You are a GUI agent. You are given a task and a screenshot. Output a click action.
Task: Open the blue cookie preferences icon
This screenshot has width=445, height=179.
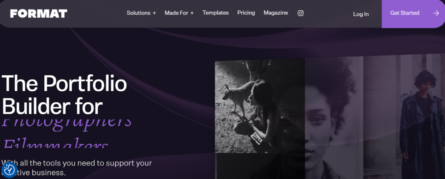[9, 170]
